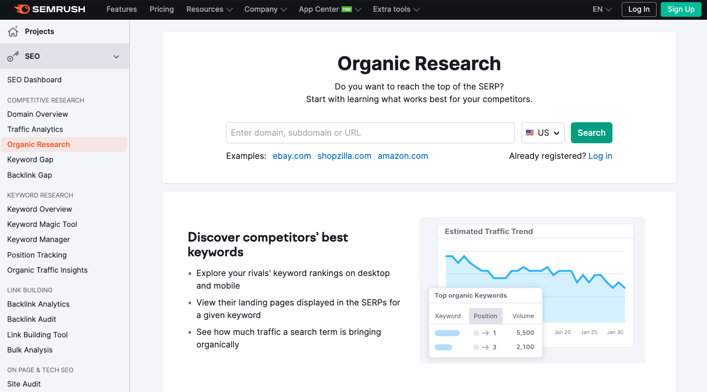The width and height of the screenshot is (707, 392).
Task: Click the ebay.com example link
Action: pos(292,156)
